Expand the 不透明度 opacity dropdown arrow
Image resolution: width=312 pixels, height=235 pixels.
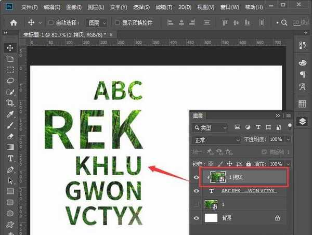(288, 139)
